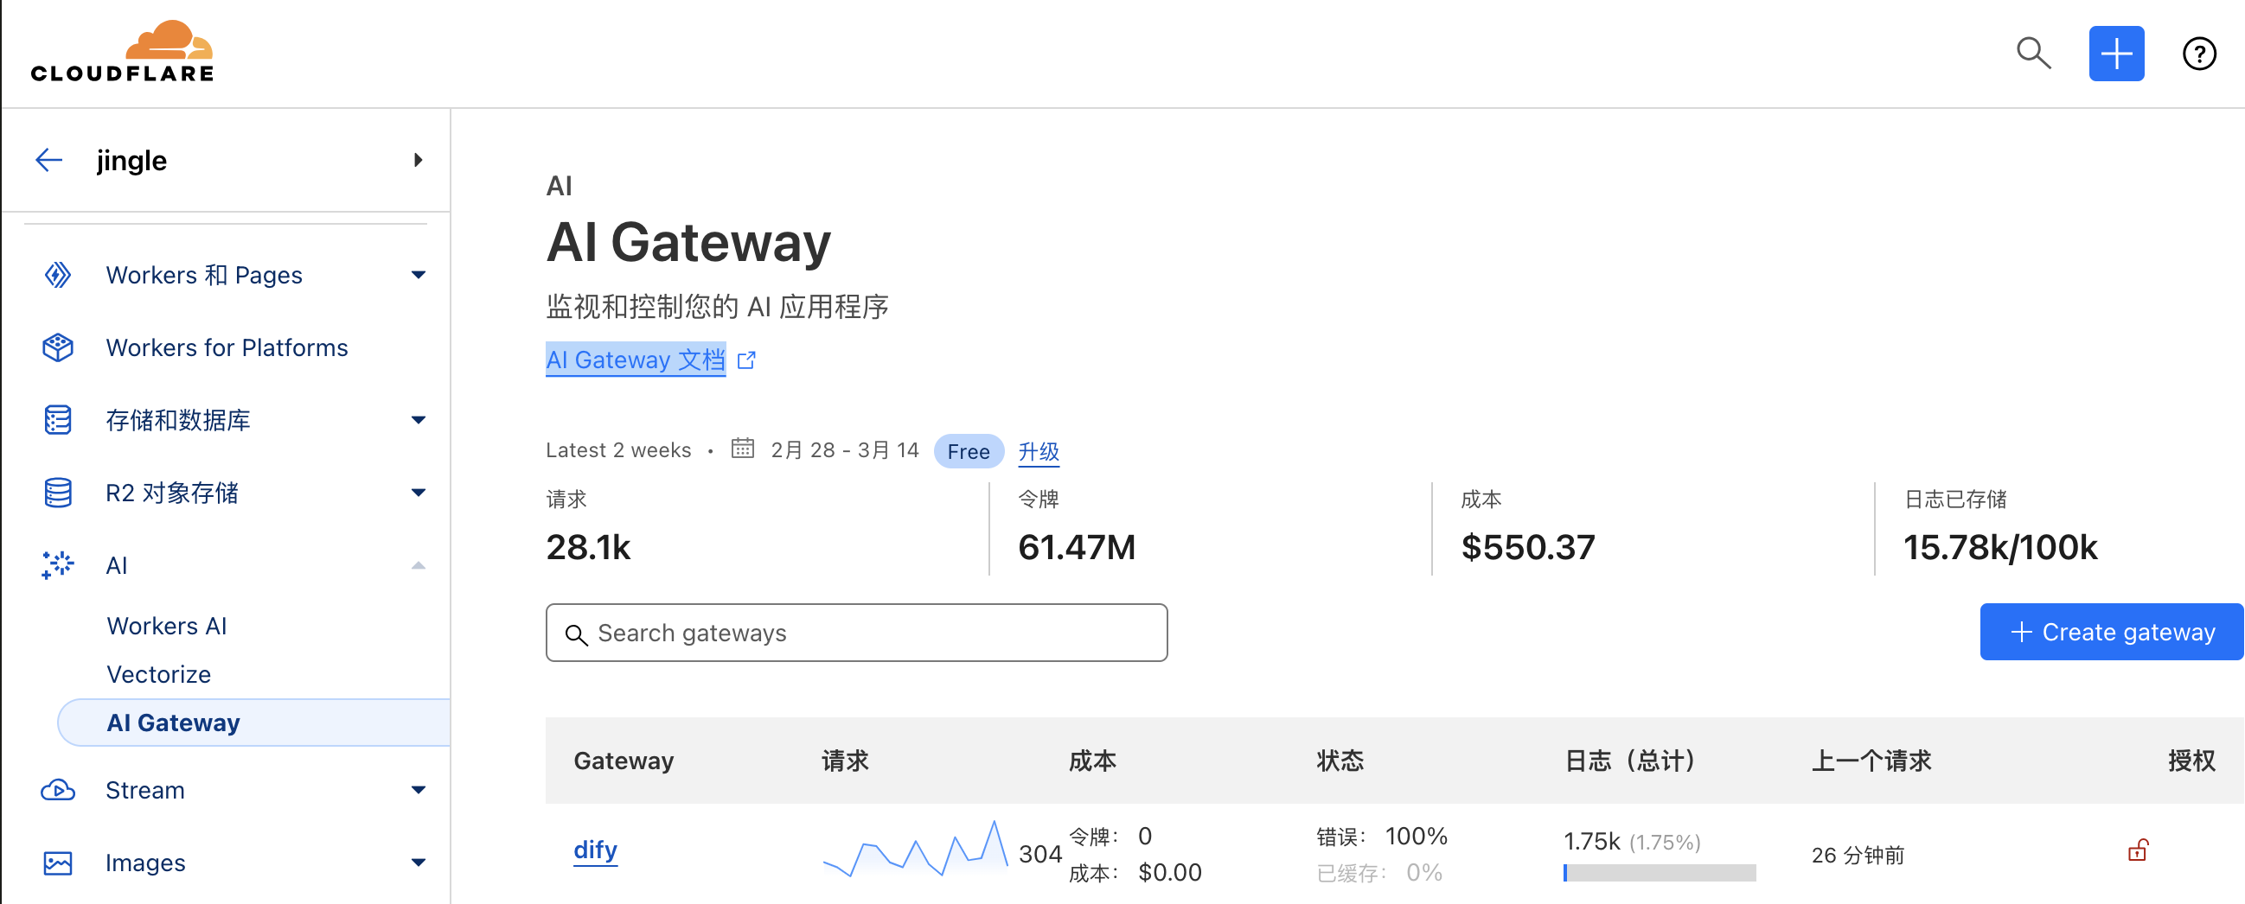The height and width of the screenshot is (904, 2245).
Task: Go back using the left arrow beside jingle
Action: 48,159
